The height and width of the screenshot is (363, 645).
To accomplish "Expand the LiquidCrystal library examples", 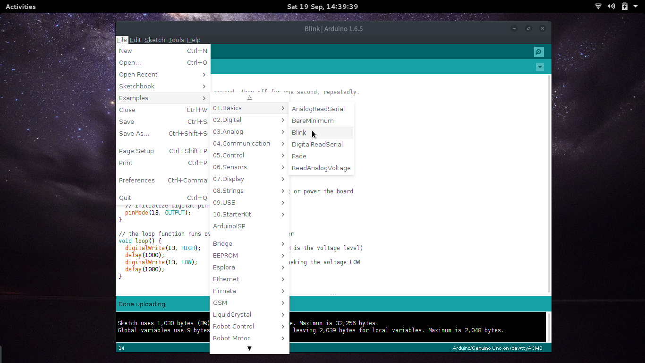I will pos(249,315).
